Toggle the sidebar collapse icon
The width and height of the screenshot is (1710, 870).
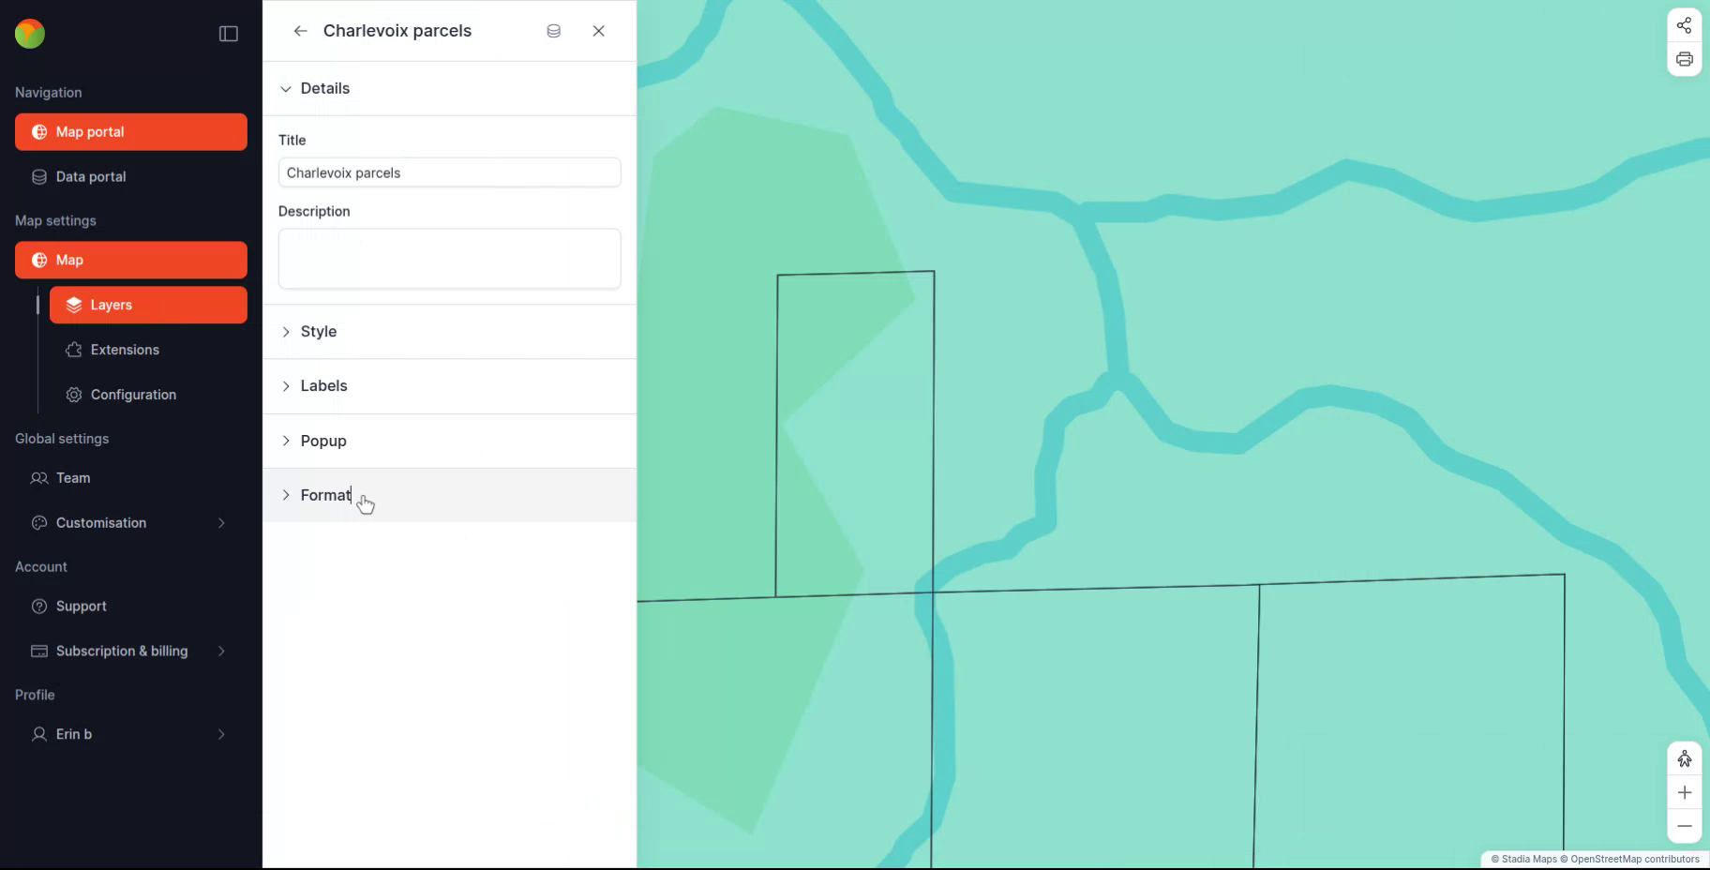click(x=228, y=34)
